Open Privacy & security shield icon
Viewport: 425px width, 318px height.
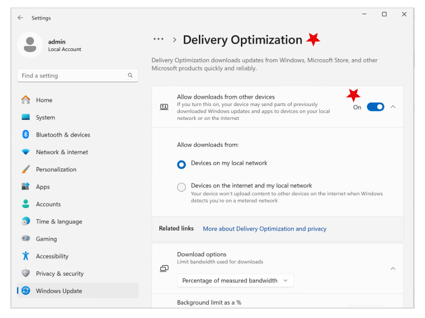[27, 273]
